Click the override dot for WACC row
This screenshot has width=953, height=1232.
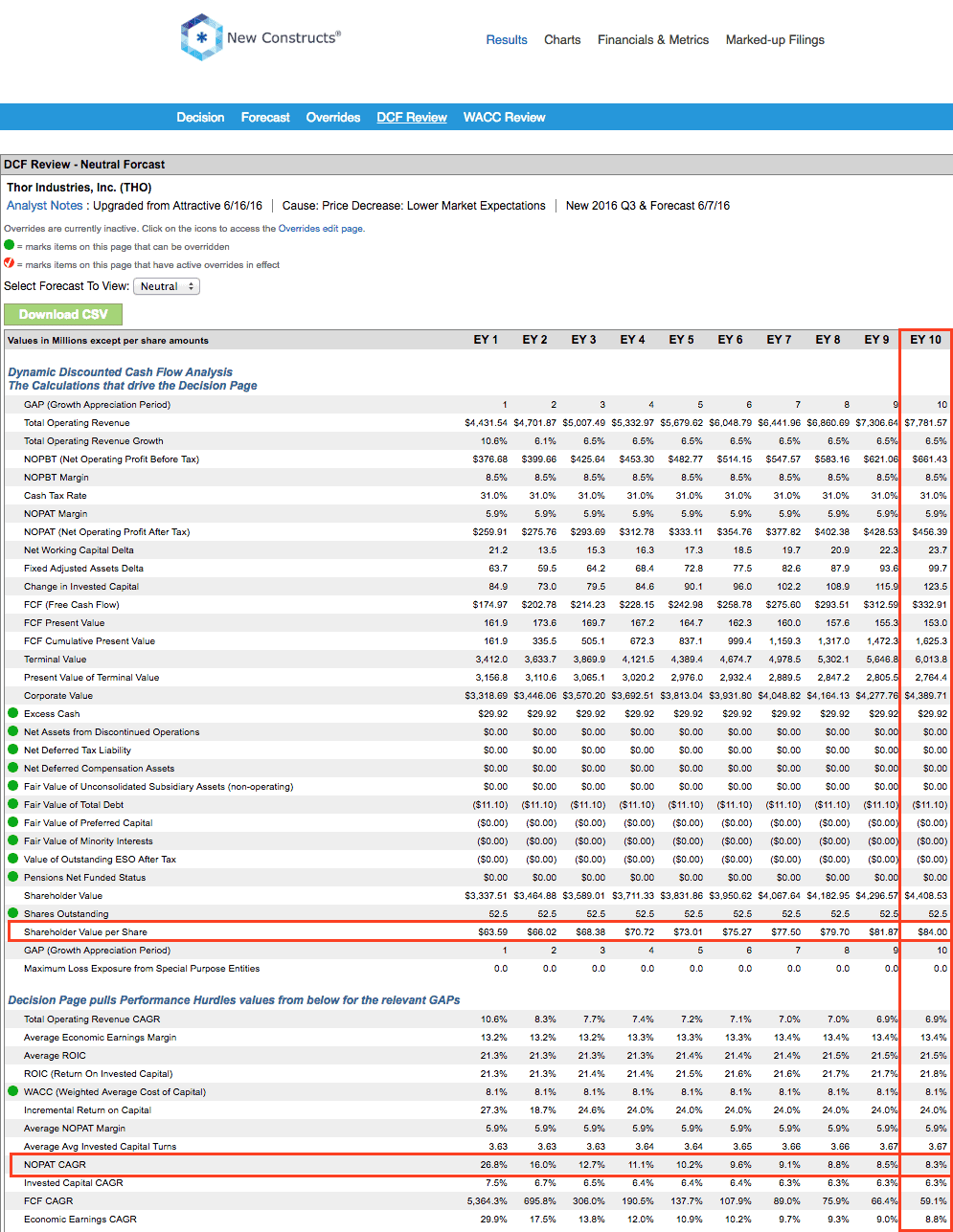pos(13,1091)
